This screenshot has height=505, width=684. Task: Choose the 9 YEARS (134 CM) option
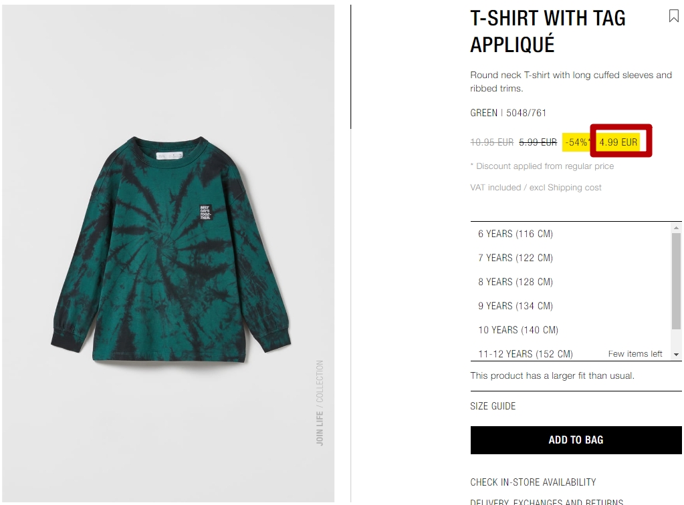(570, 306)
